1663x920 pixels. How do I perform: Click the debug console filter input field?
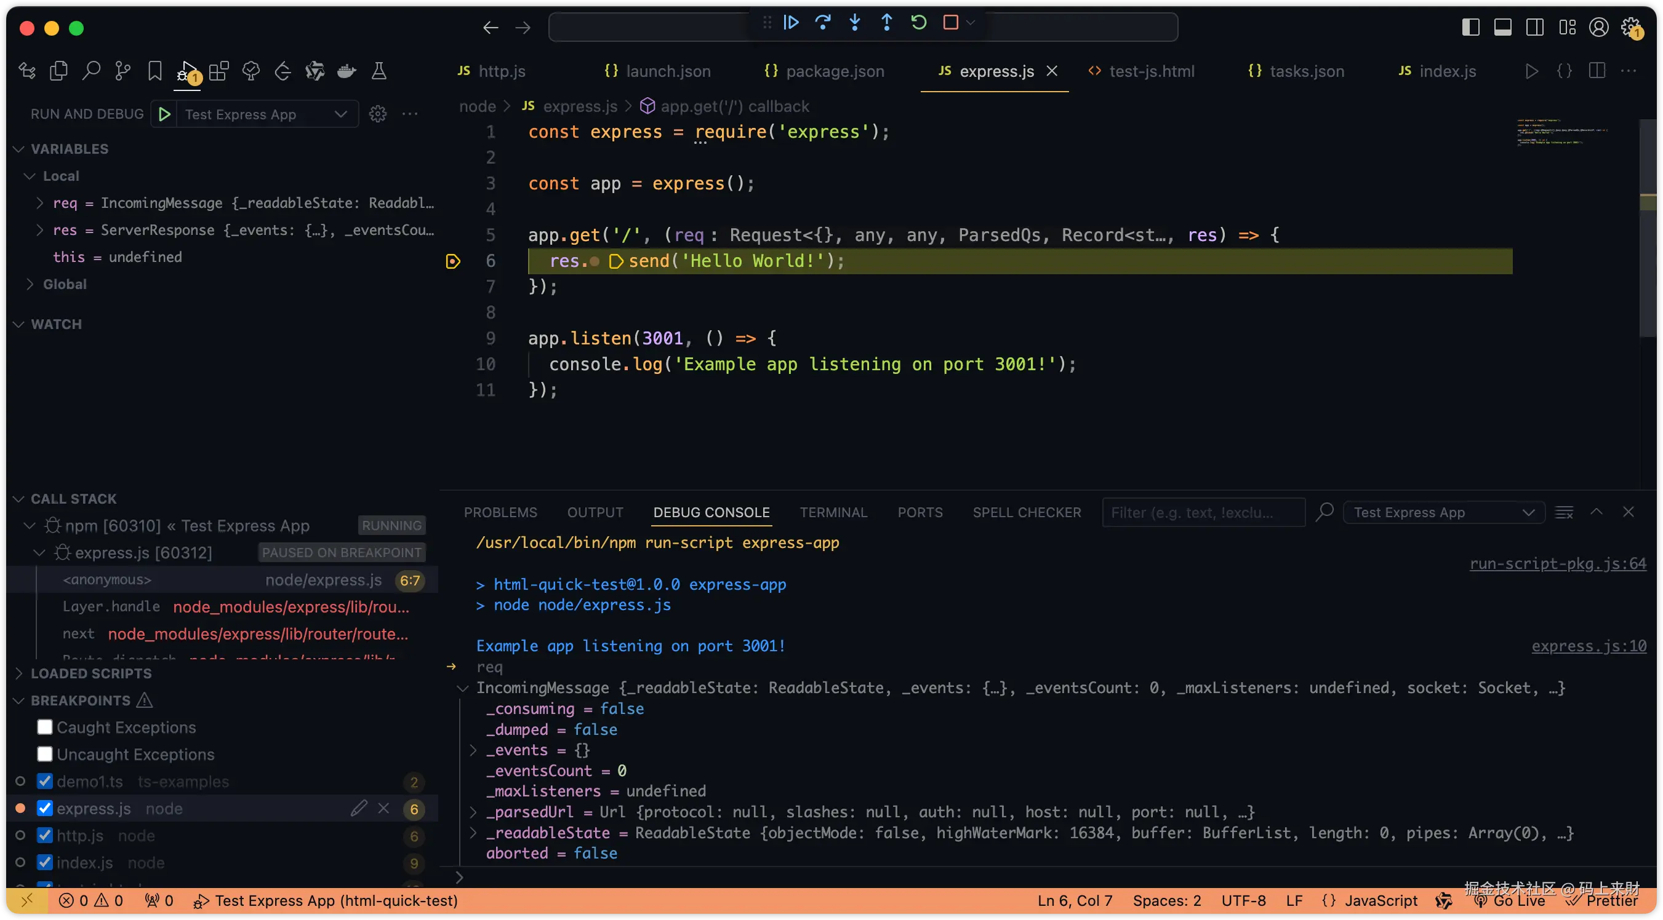pos(1202,512)
